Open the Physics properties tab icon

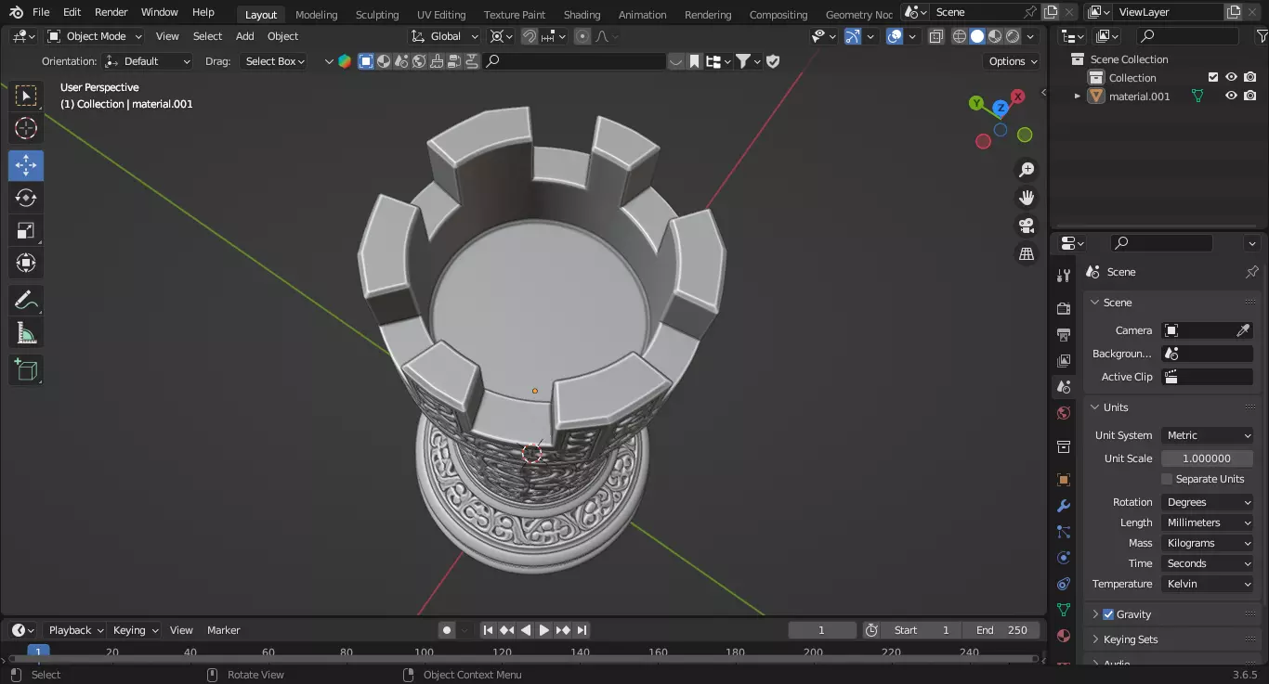point(1064,558)
